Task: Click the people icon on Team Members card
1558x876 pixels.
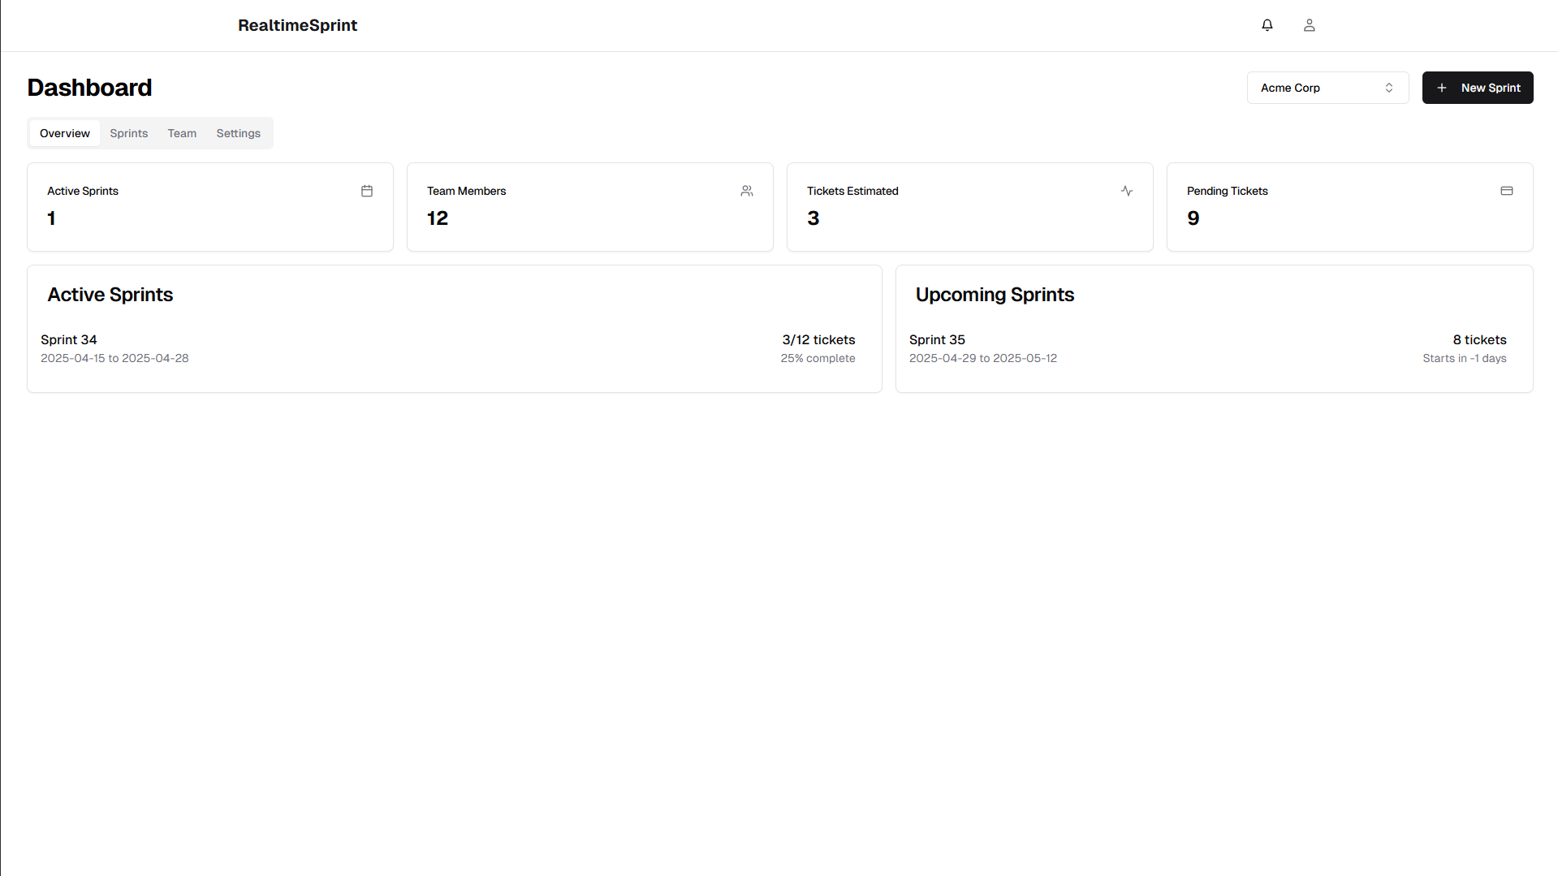Action: click(x=747, y=191)
